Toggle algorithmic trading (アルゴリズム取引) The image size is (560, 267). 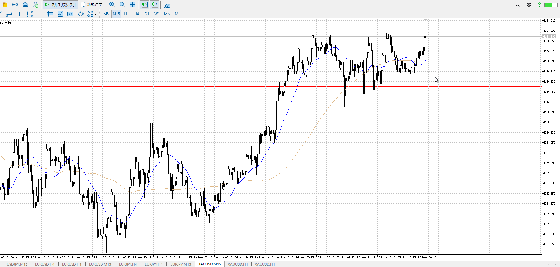pyautogui.click(x=60, y=5)
